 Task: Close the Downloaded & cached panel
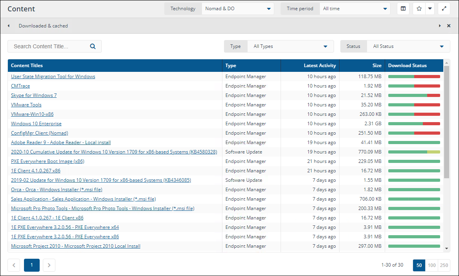click(449, 26)
